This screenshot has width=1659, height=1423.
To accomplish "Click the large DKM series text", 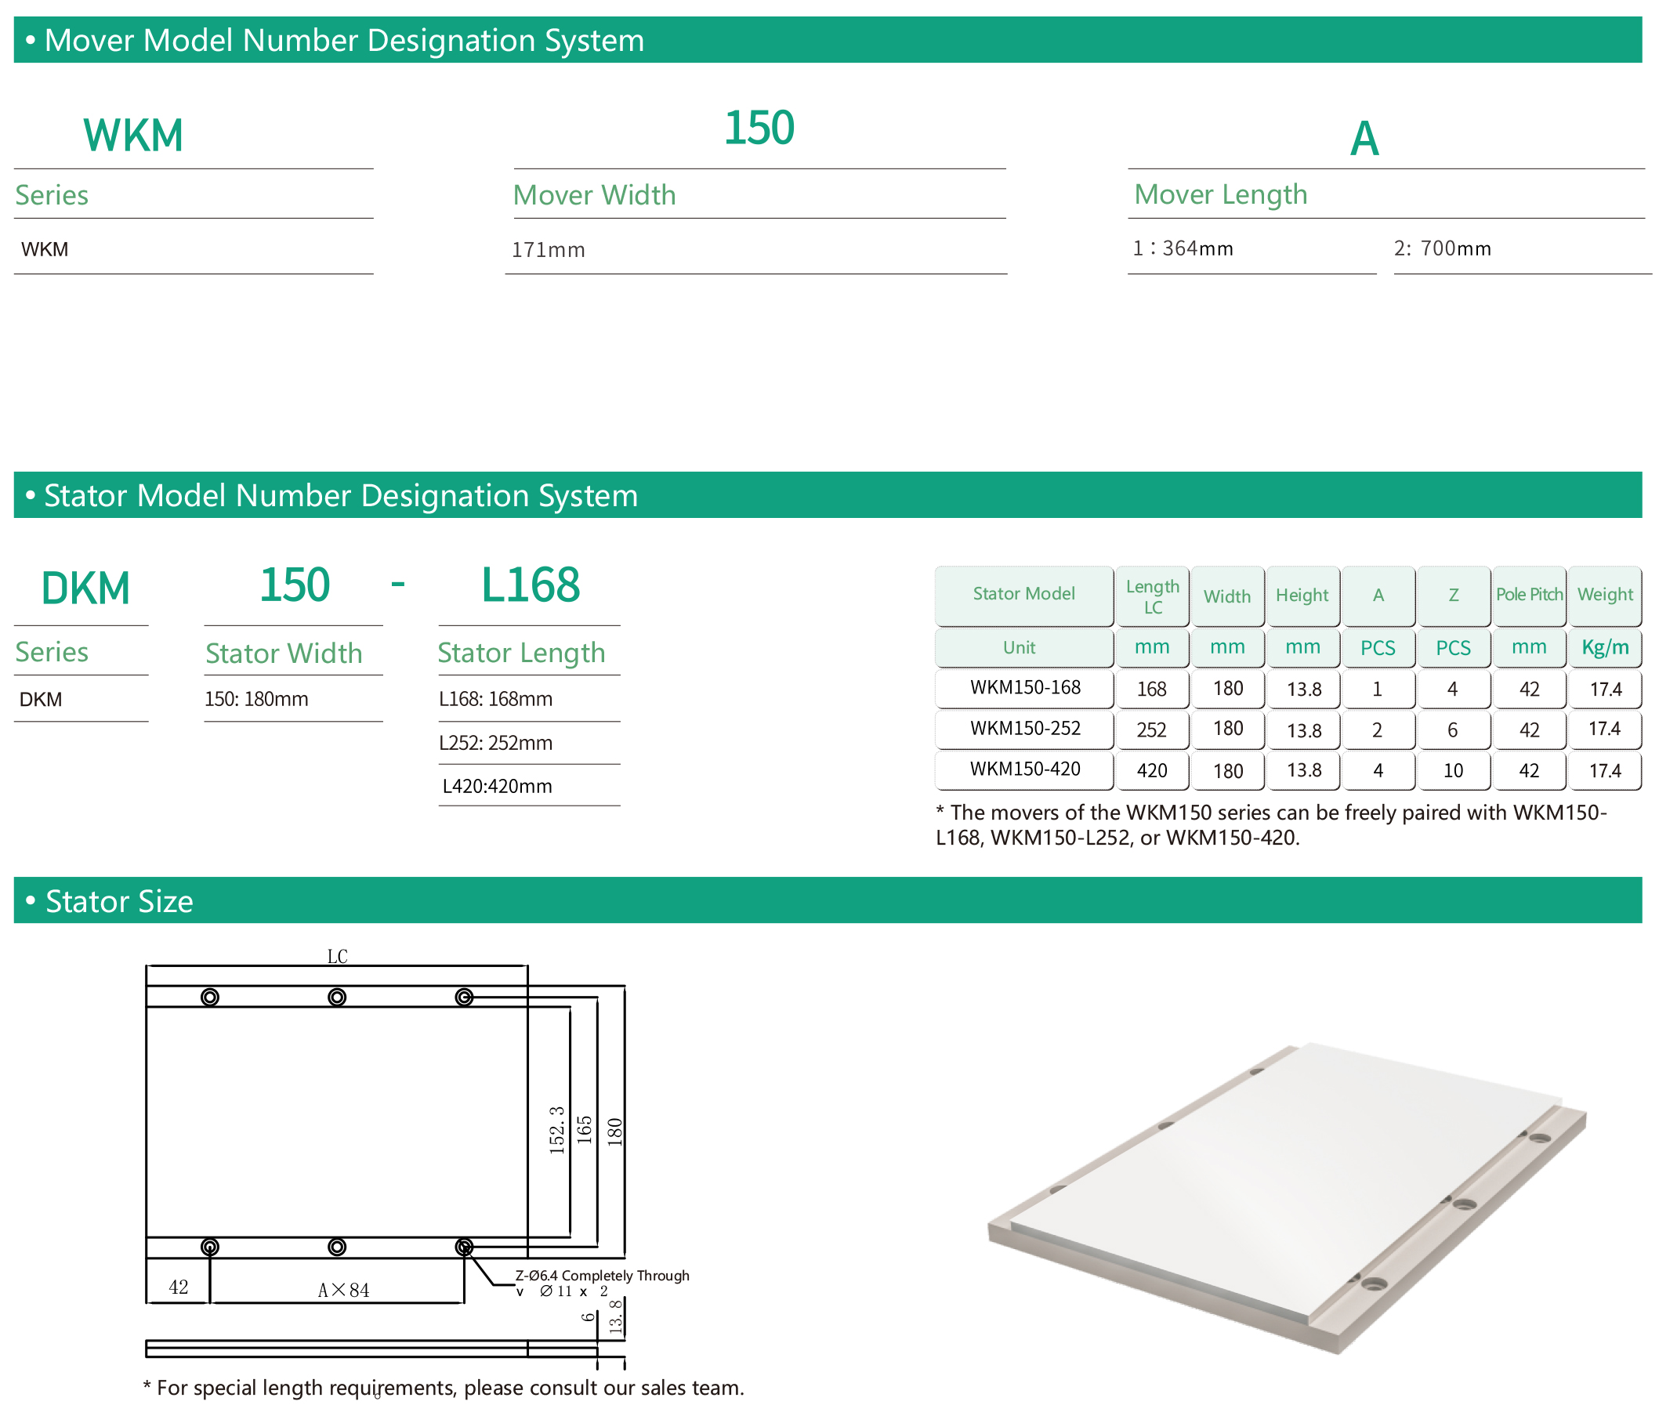I will [85, 588].
